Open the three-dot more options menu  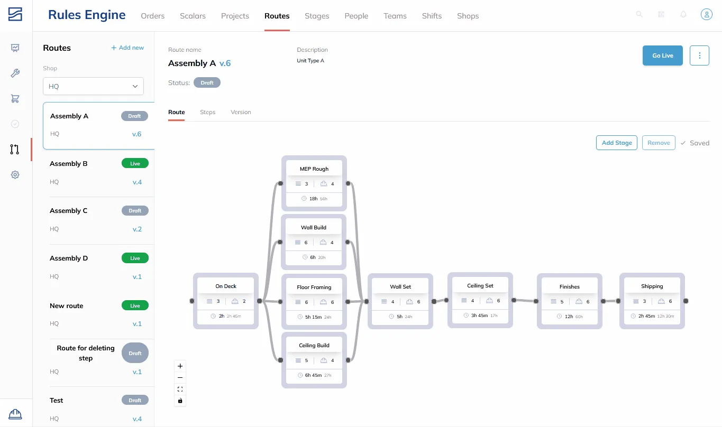coord(700,55)
